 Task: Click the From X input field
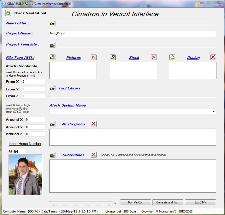coord(33,82)
